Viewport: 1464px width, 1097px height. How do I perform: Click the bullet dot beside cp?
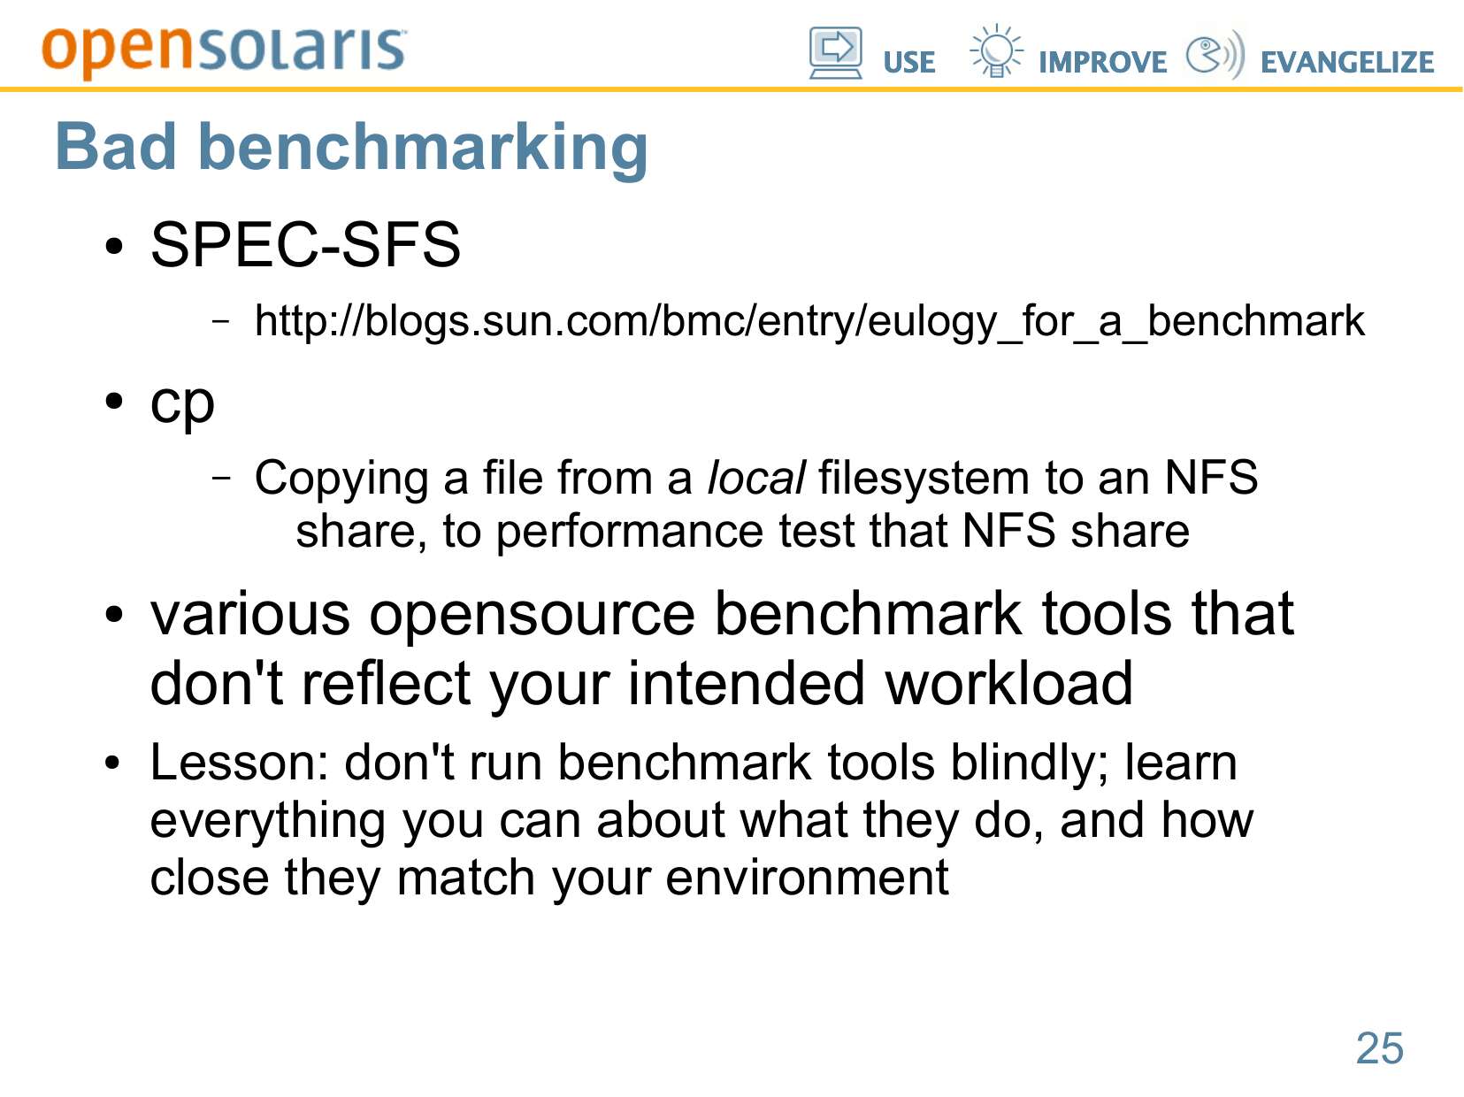[x=112, y=402]
